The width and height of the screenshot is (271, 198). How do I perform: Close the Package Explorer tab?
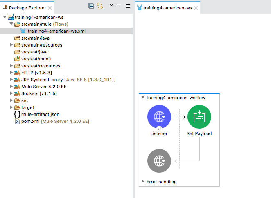coord(50,8)
